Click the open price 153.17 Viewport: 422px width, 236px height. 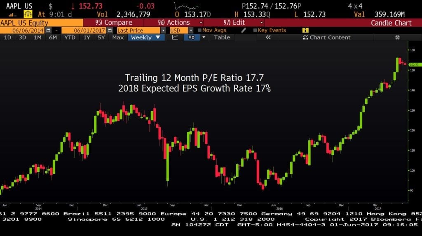coord(195,14)
